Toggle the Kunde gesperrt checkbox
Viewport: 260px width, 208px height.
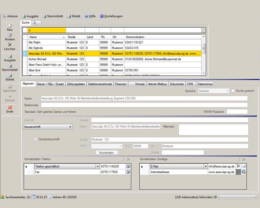coord(233,91)
